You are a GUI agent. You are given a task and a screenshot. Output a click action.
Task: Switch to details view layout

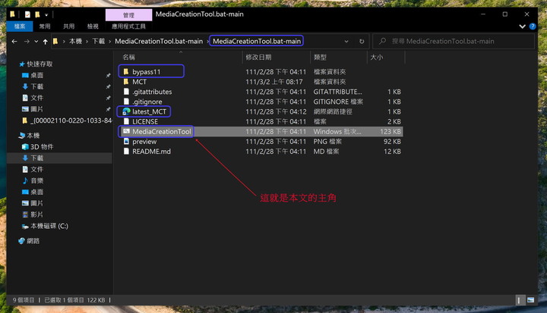519,300
